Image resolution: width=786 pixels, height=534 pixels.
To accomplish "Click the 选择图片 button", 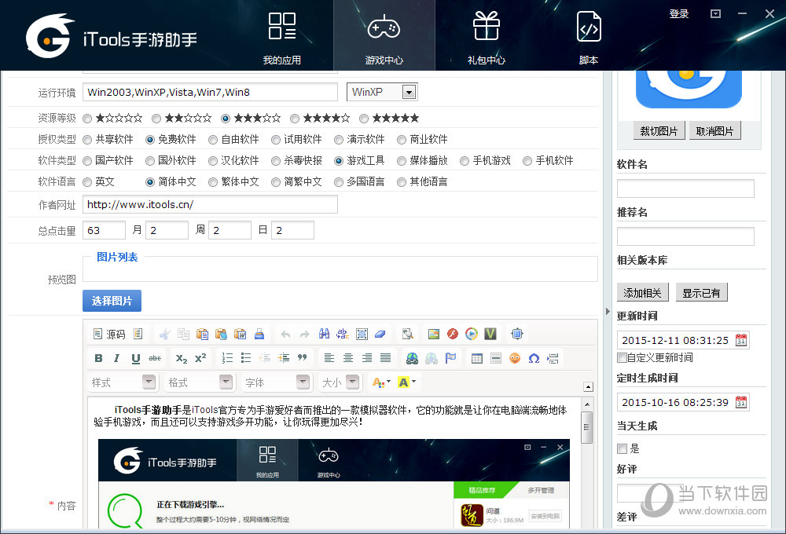I will pyautogui.click(x=112, y=302).
